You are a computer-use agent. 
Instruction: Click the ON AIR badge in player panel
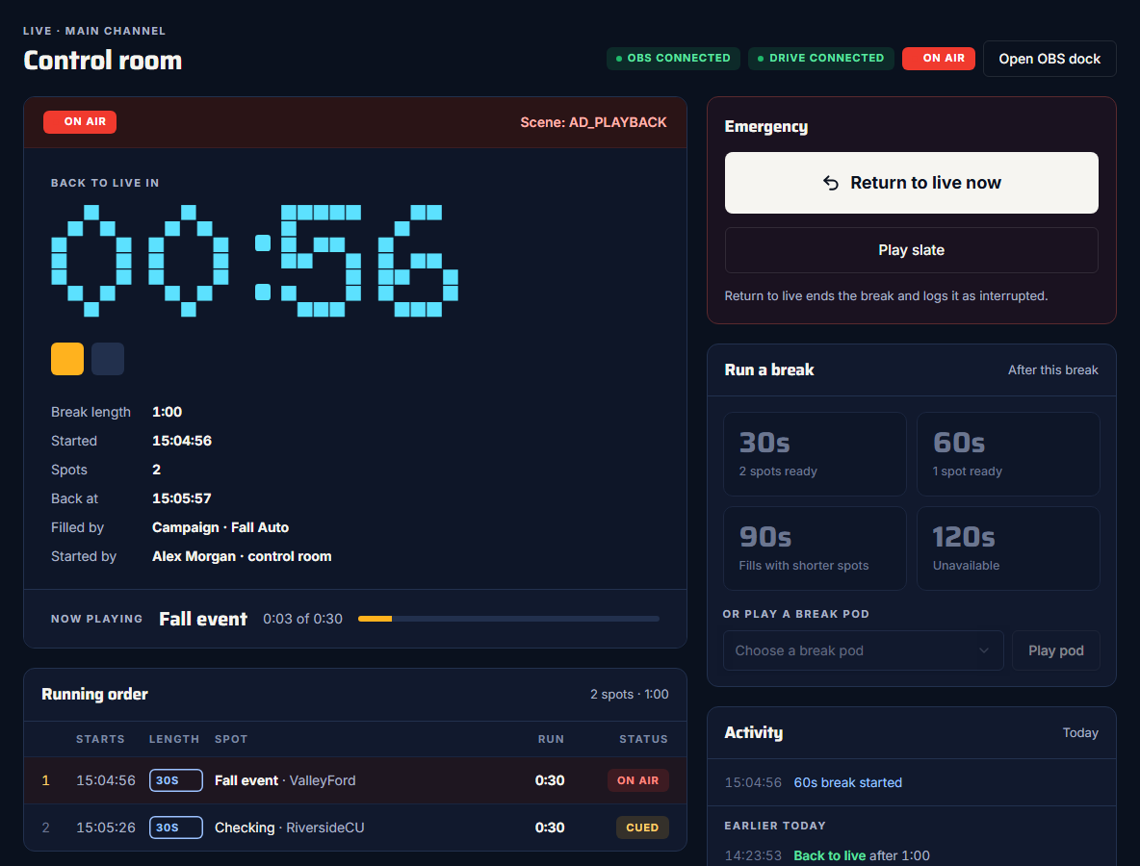click(80, 122)
